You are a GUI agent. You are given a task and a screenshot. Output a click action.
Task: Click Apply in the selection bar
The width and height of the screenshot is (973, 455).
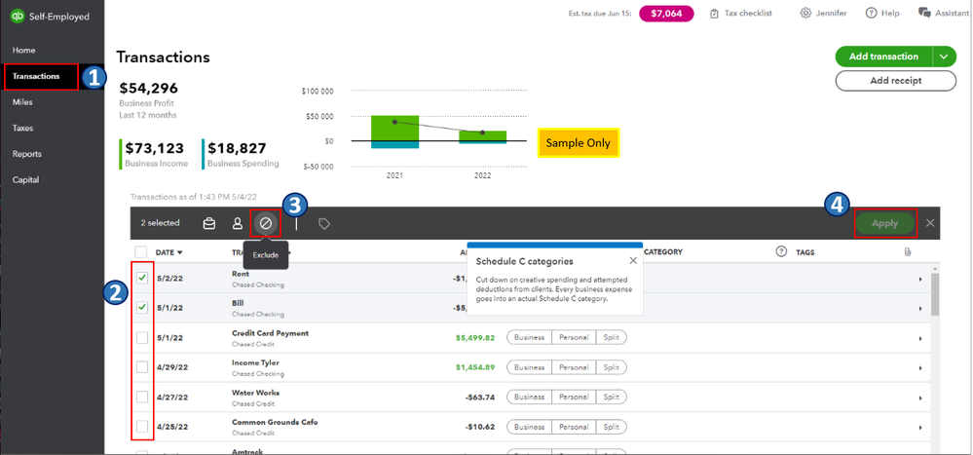pos(885,223)
